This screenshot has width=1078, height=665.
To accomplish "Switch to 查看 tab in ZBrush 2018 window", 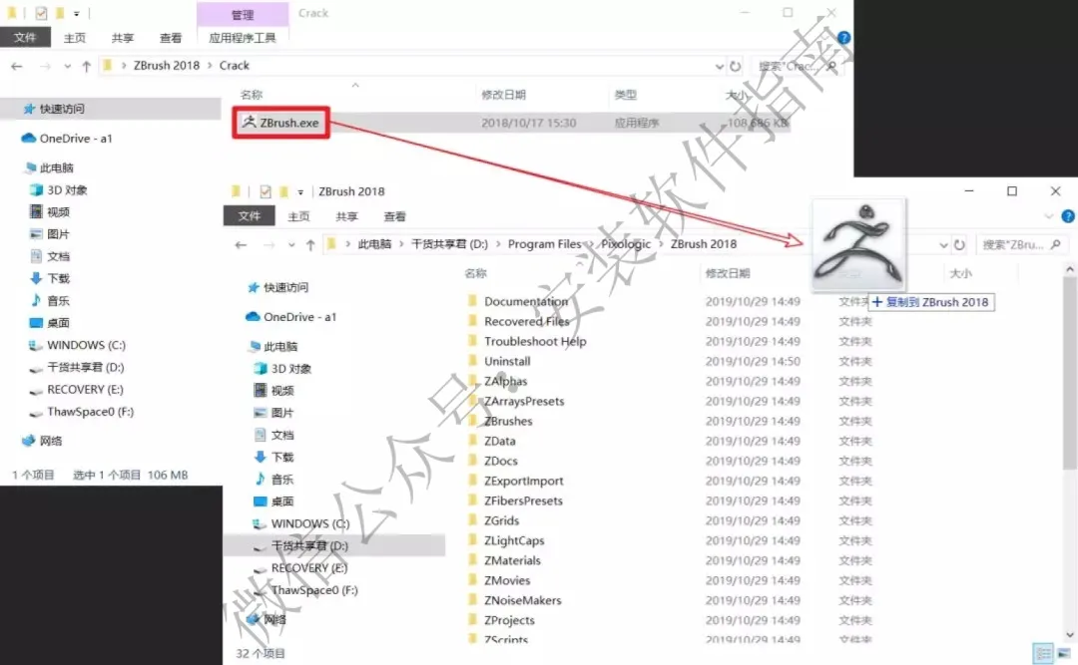I will point(394,216).
